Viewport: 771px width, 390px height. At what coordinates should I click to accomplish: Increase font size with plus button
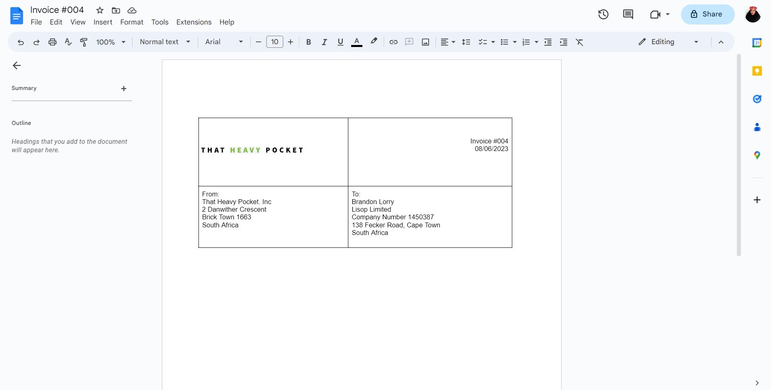click(290, 42)
